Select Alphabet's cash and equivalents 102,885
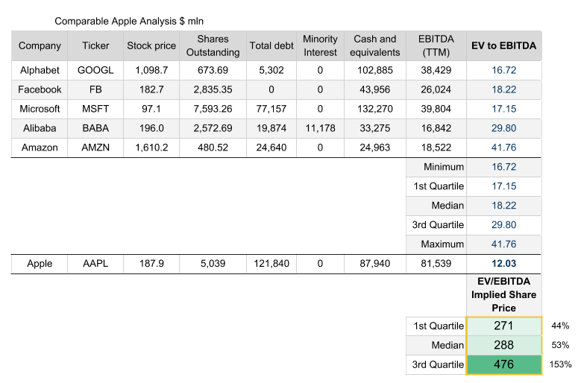581x383 pixels. point(374,69)
